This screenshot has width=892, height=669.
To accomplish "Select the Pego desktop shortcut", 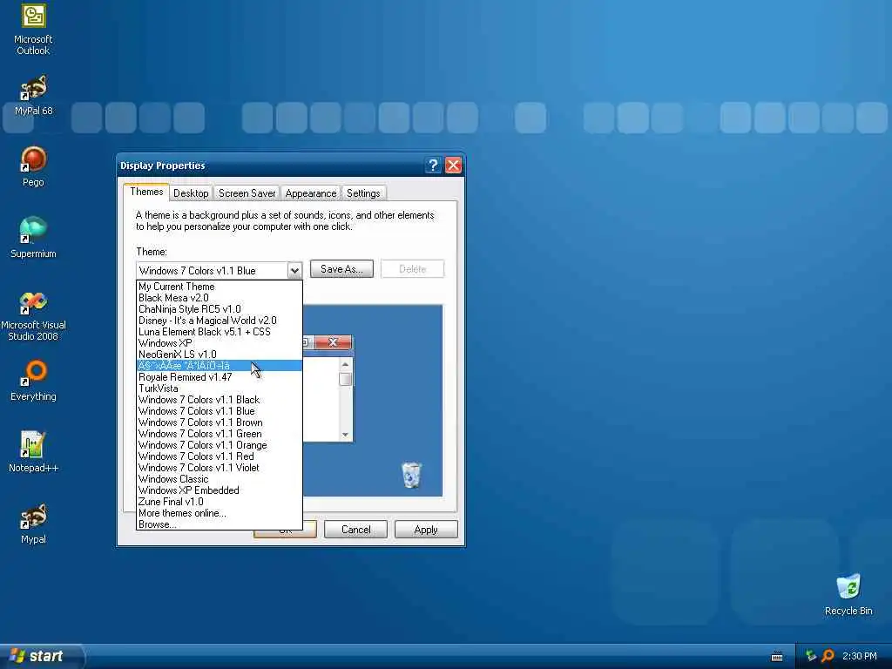I will (x=33, y=166).
